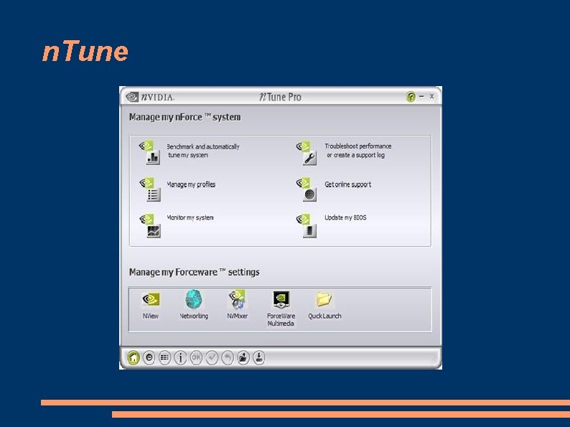Click the open folder icon in bottom toolbar
The width and height of the screenshot is (570, 427).
[243, 358]
